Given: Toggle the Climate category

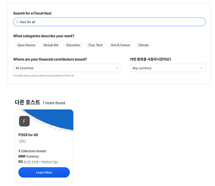Looking at the screenshot, I should [143, 45].
